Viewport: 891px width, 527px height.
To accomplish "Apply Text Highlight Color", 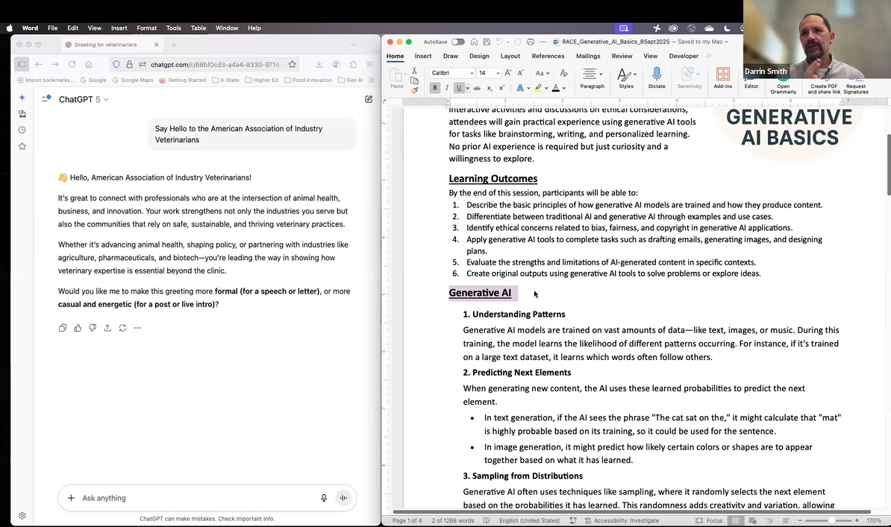I will pos(539,88).
